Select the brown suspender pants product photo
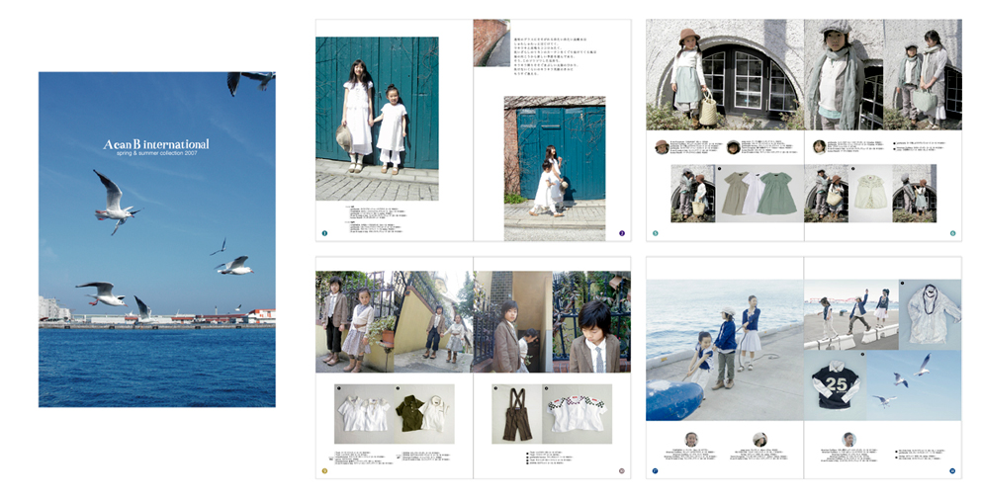Screen dimensions: 981x501 click(513, 413)
